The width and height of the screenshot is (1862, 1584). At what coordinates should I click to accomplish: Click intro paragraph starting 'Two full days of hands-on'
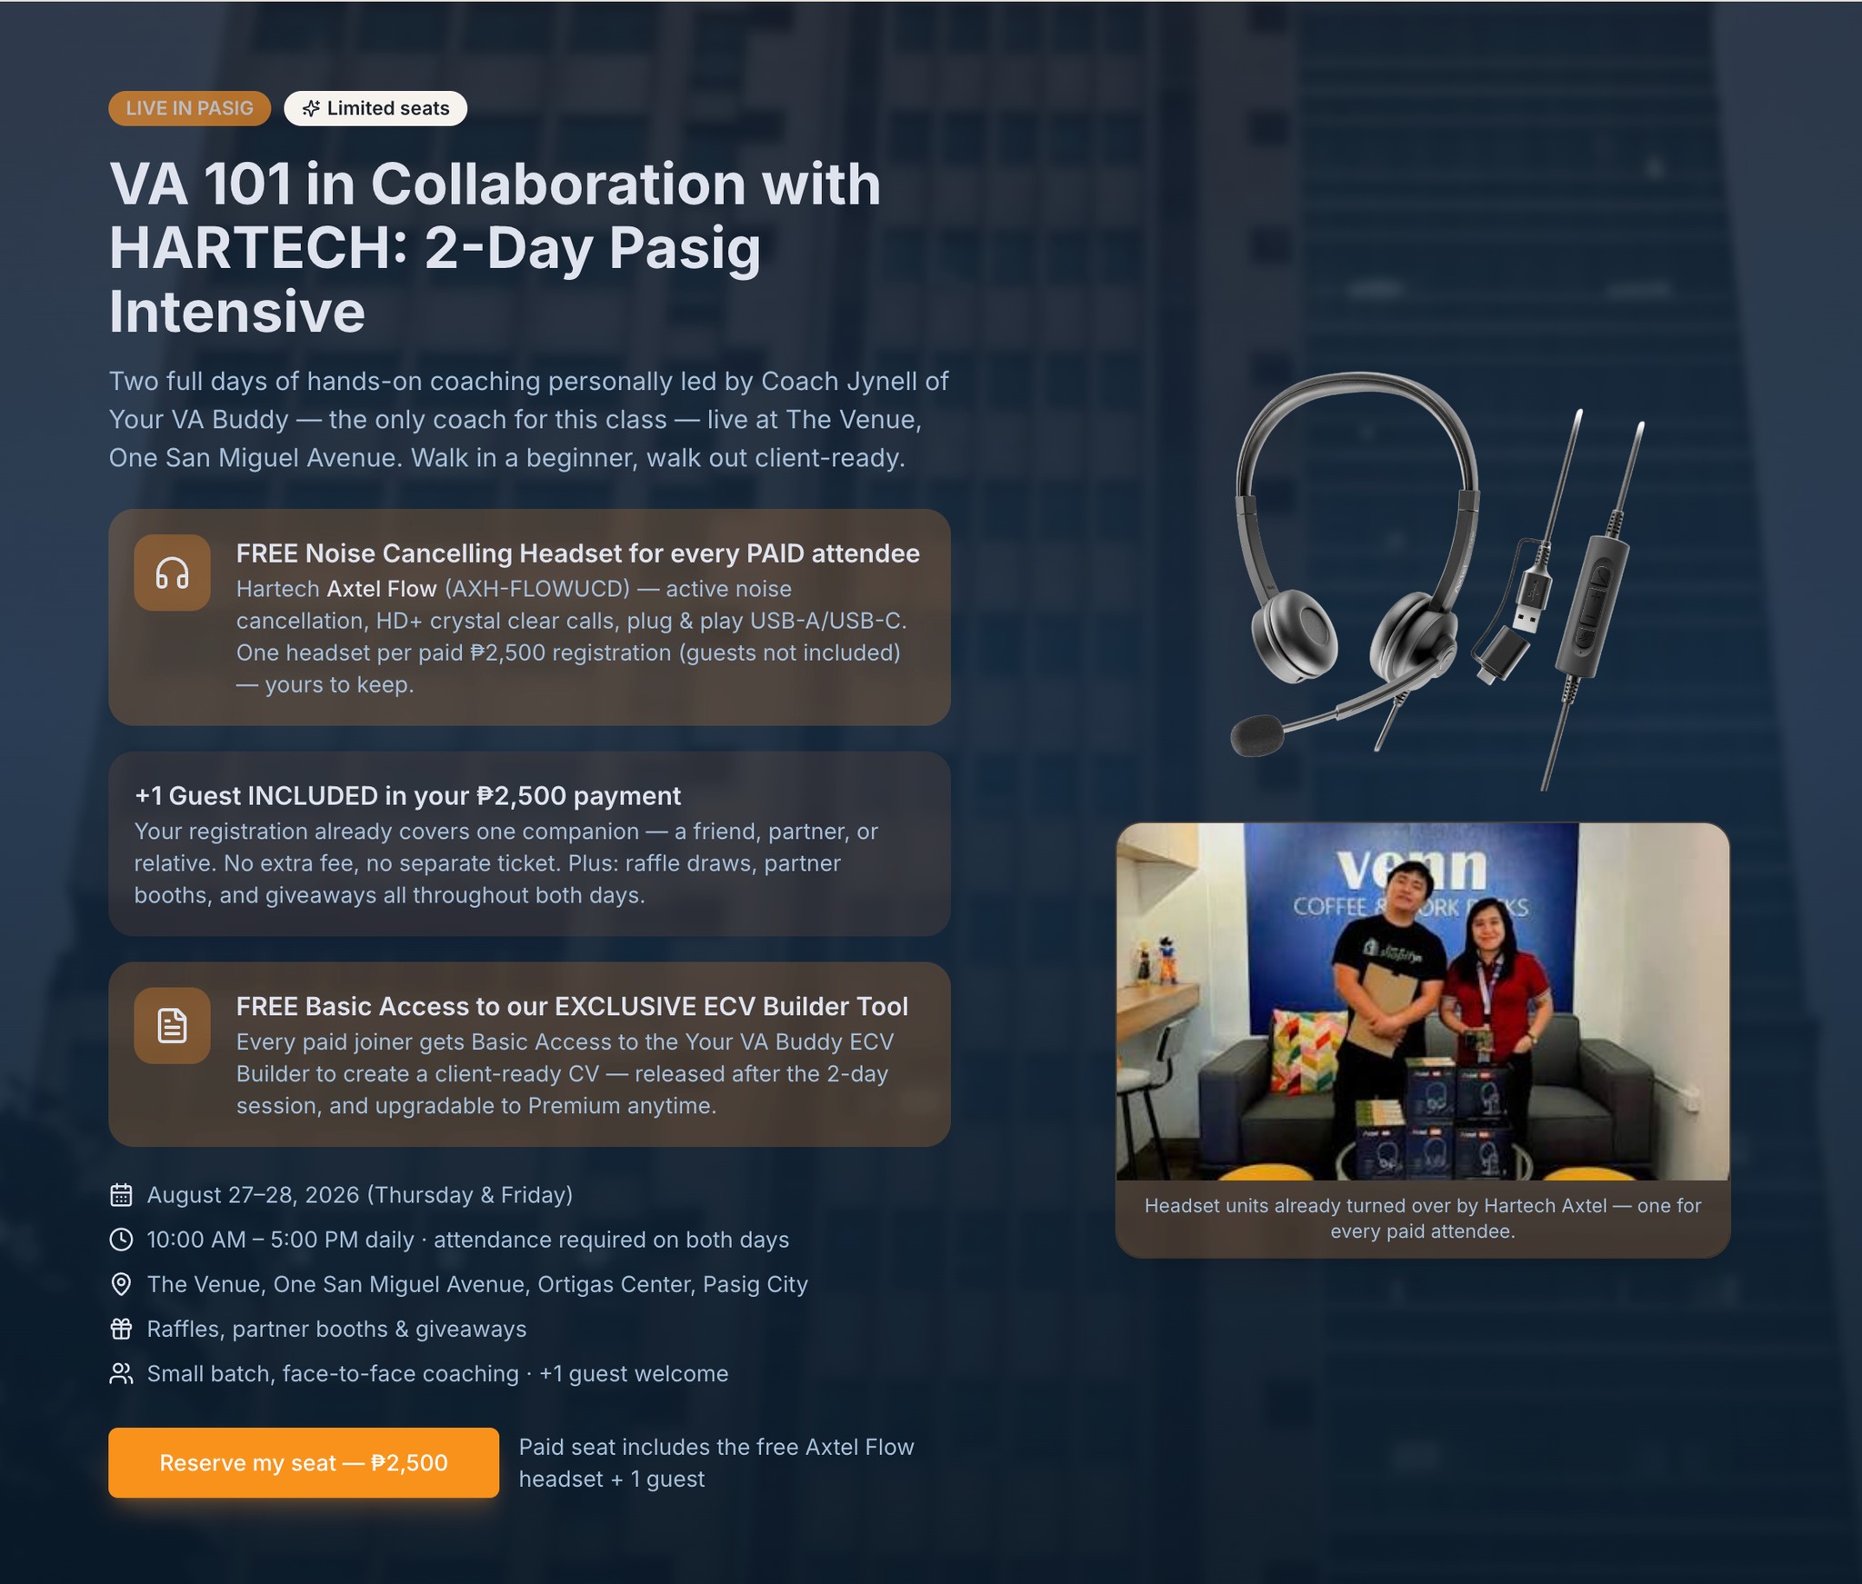(x=529, y=419)
